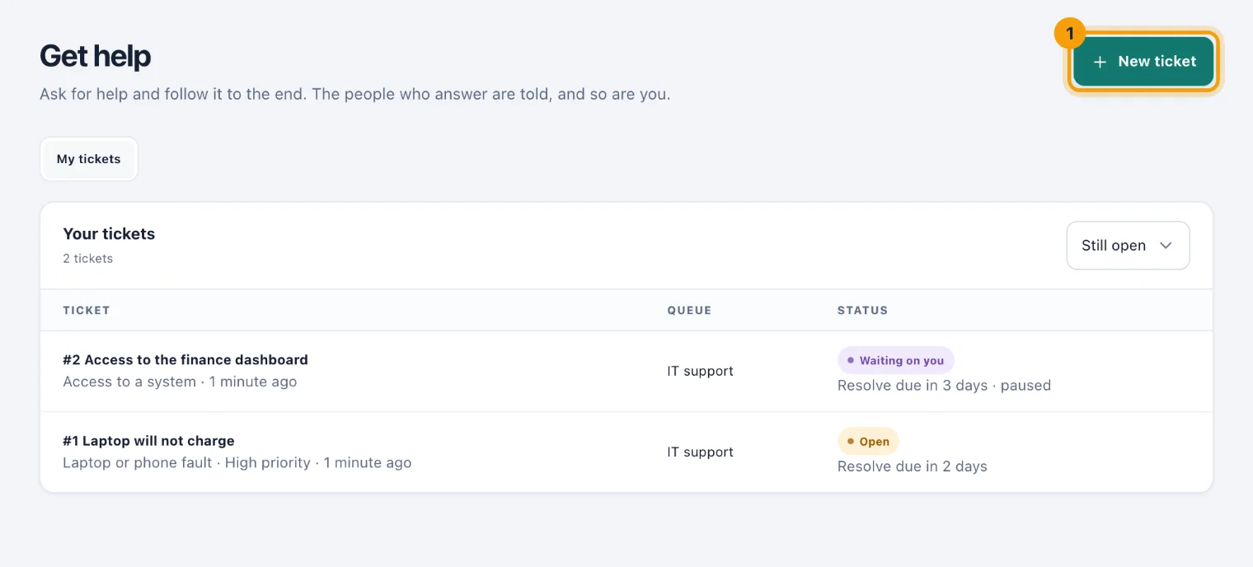The image size is (1253, 567).
Task: Click the 'Access to a system · 1 minute ago' subtitle
Action: tap(180, 382)
